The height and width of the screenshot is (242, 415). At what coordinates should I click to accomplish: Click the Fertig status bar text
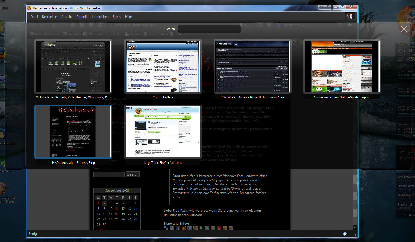pos(33,234)
